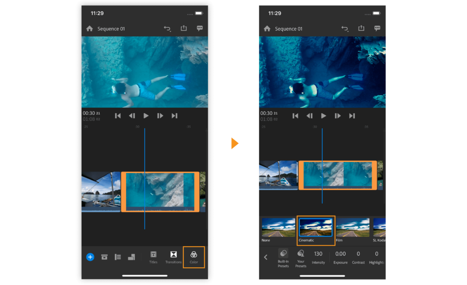Open the project assets box icon
467x285 pixels.
104,257
